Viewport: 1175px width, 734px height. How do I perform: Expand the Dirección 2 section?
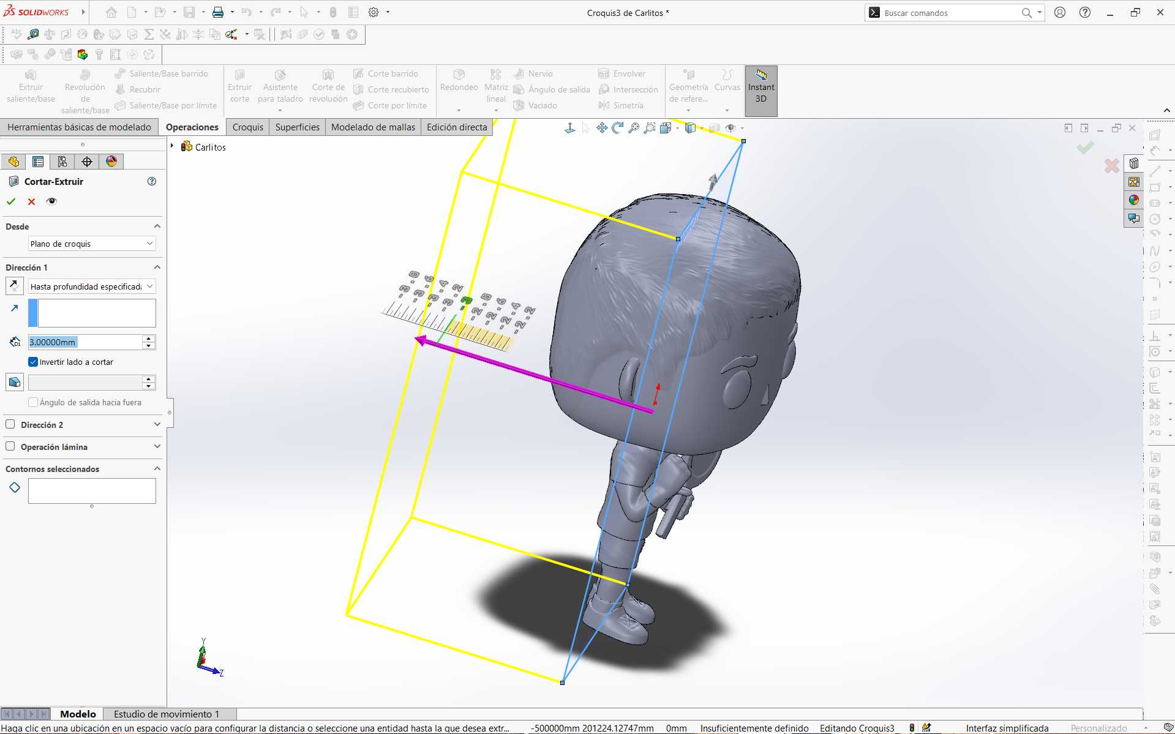[x=157, y=424]
